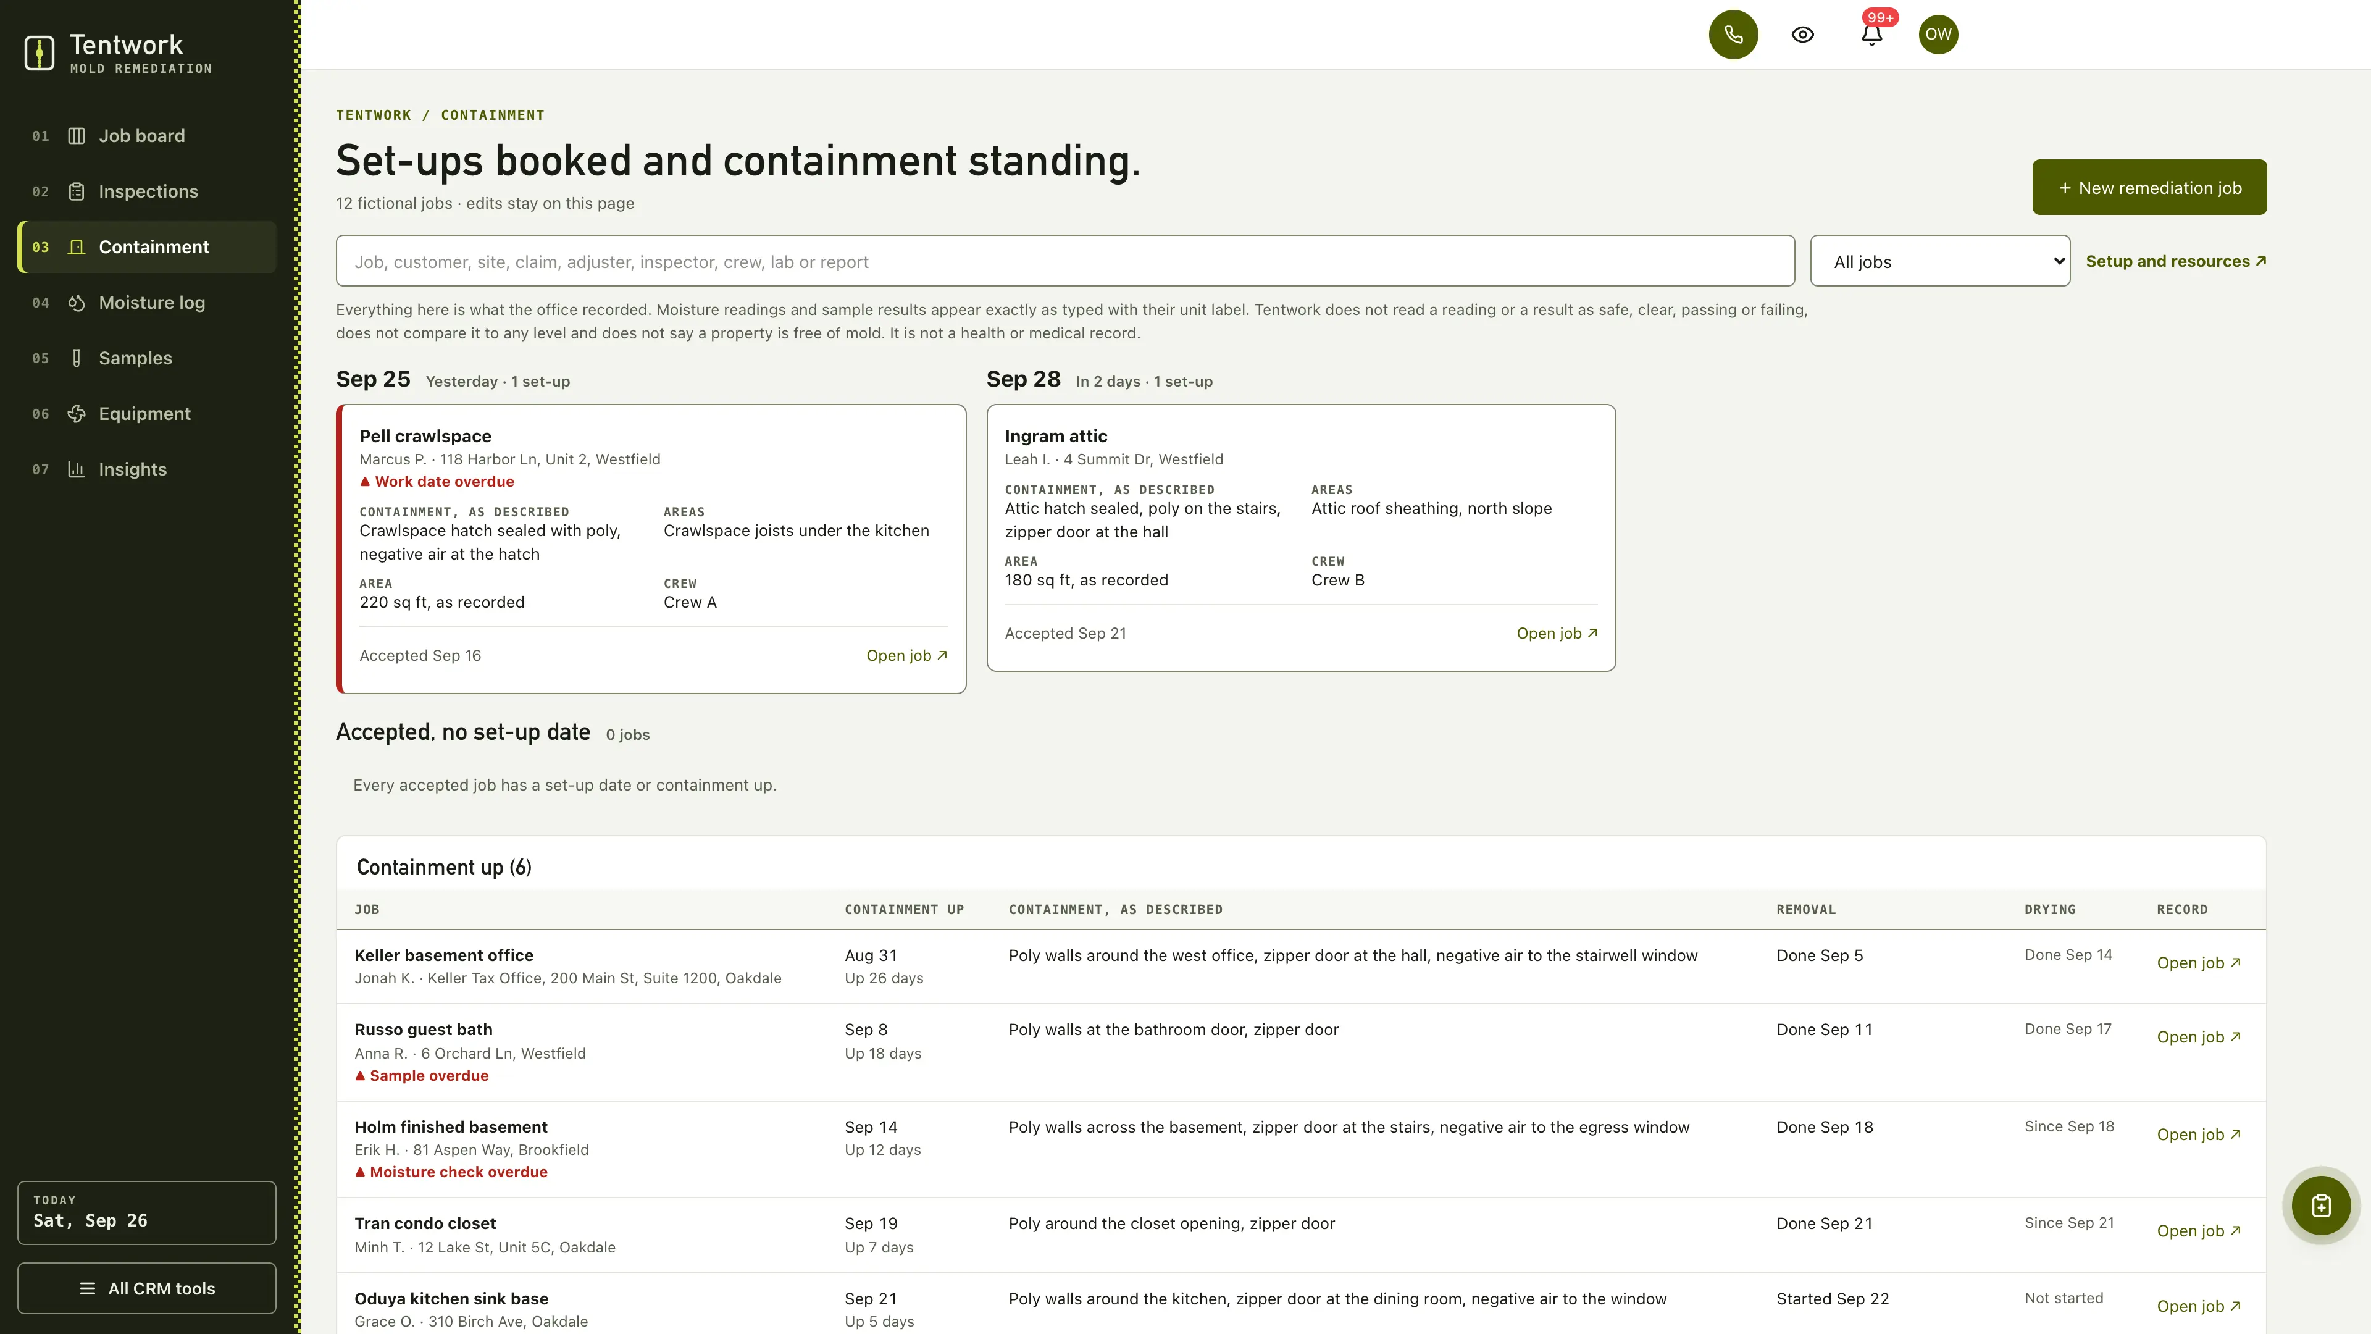Click the Work date overdue warning icon
Viewport: 2371px width, 1334px height.
[364, 482]
